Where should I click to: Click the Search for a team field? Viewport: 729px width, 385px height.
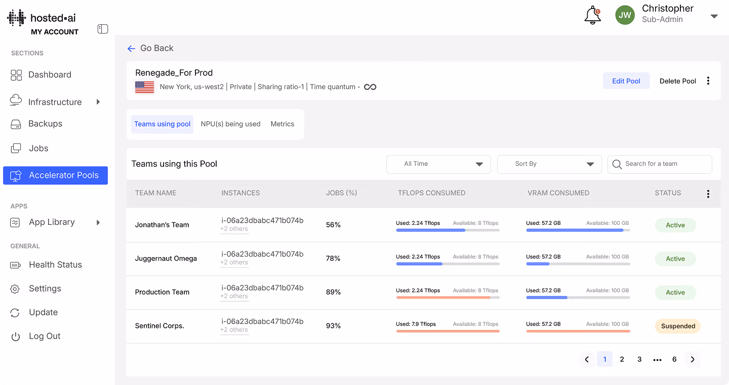pos(660,164)
